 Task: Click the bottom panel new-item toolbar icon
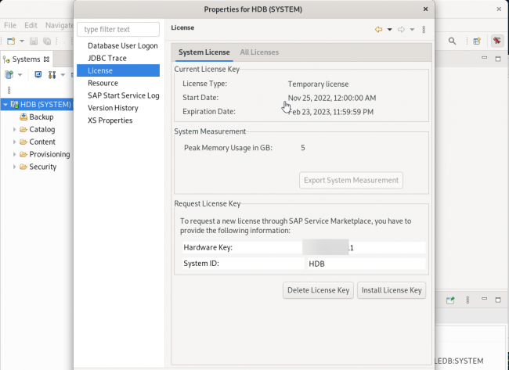pyautogui.click(x=450, y=300)
